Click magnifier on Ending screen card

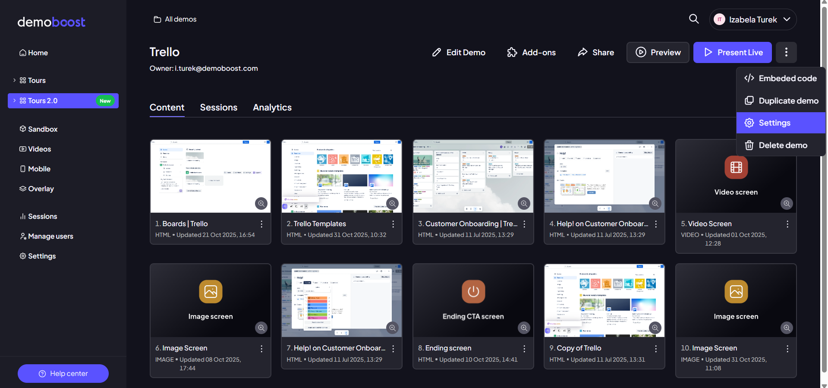[524, 328]
